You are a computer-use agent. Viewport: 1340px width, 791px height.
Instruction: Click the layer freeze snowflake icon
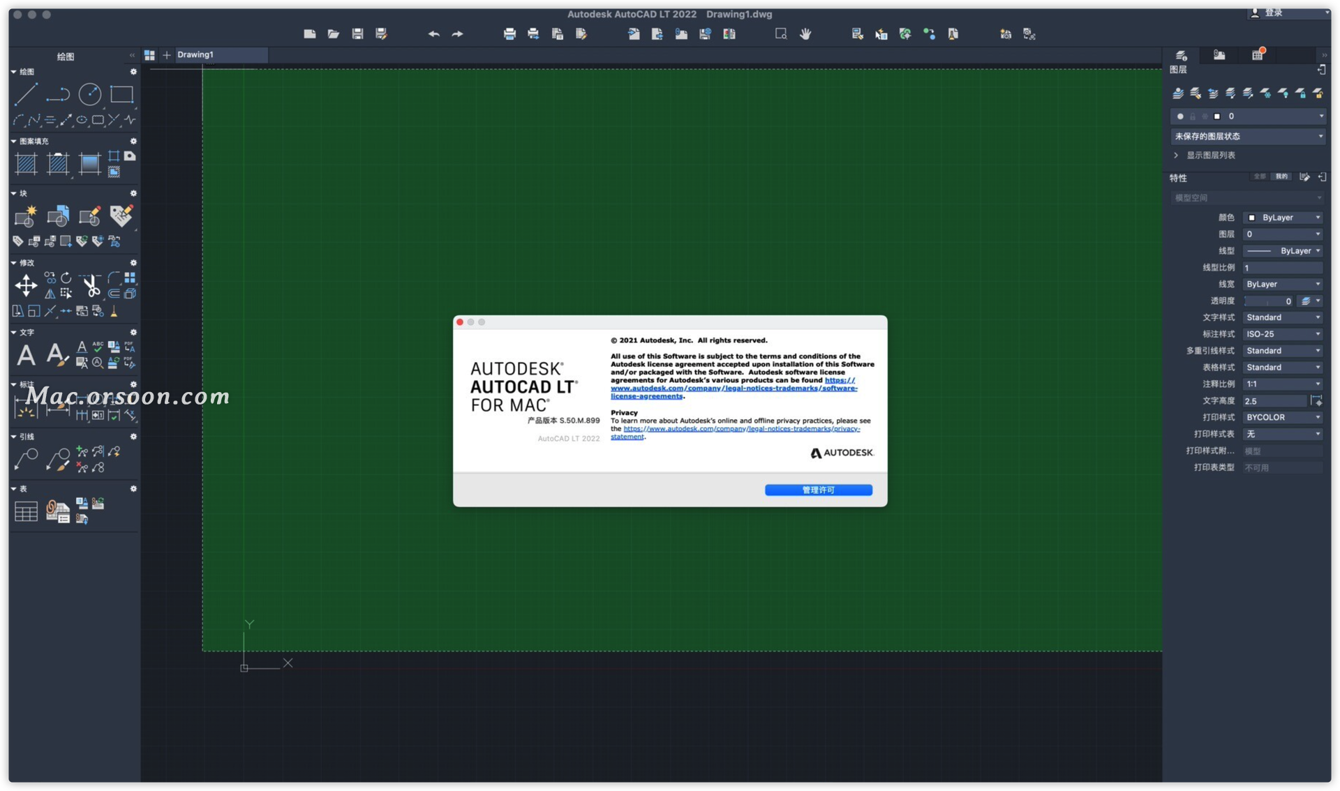point(1265,93)
